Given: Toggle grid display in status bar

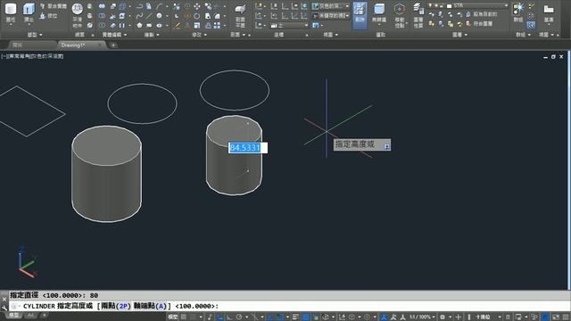Looking at the screenshot, I should click(184, 317).
